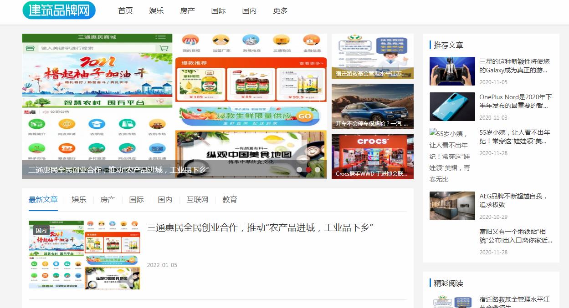The height and width of the screenshot is (308, 569).
Task: Click the article date 2022-01-05
Action: [162, 265]
